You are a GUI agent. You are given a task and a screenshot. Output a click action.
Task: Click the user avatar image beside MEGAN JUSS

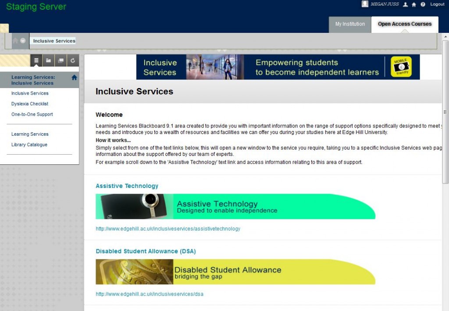point(364,4)
